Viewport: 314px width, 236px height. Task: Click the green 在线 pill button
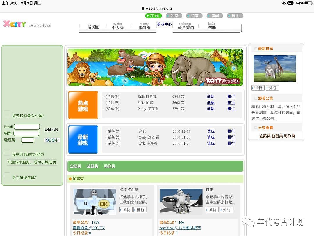154,16
